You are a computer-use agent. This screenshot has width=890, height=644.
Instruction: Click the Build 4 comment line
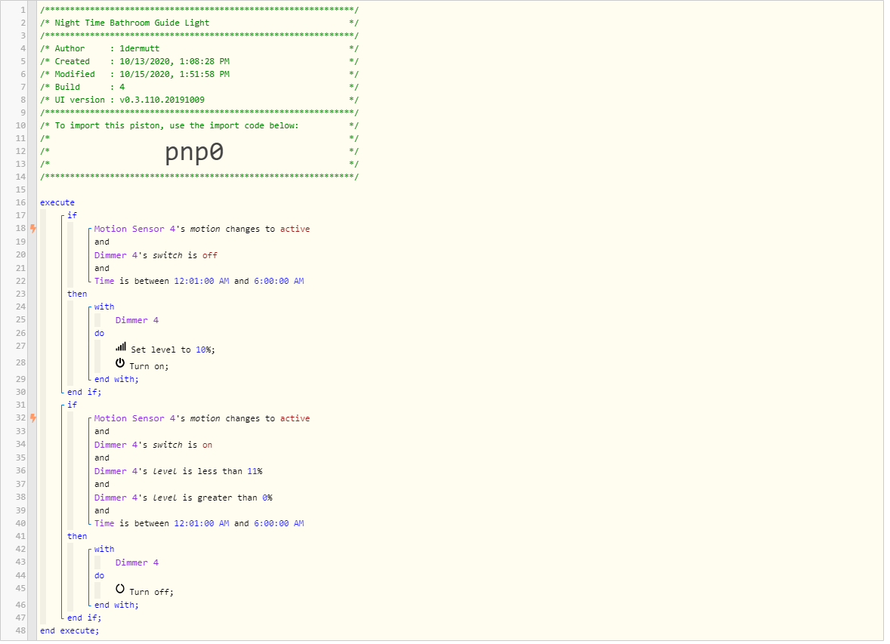click(x=199, y=88)
